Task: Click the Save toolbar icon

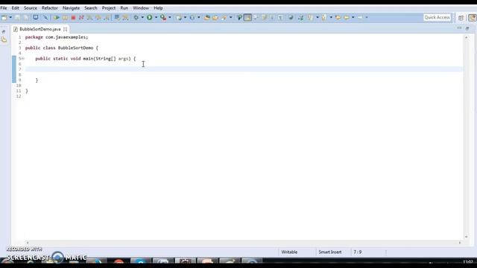Action: click(18, 18)
